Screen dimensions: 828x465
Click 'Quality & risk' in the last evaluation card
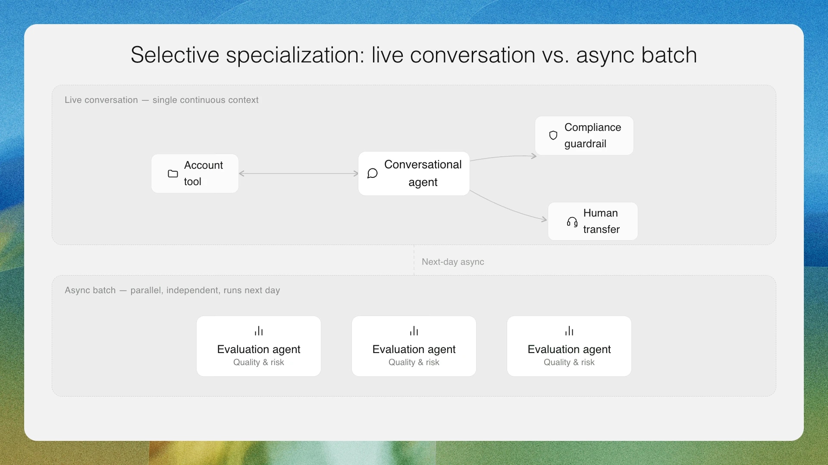pyautogui.click(x=569, y=363)
